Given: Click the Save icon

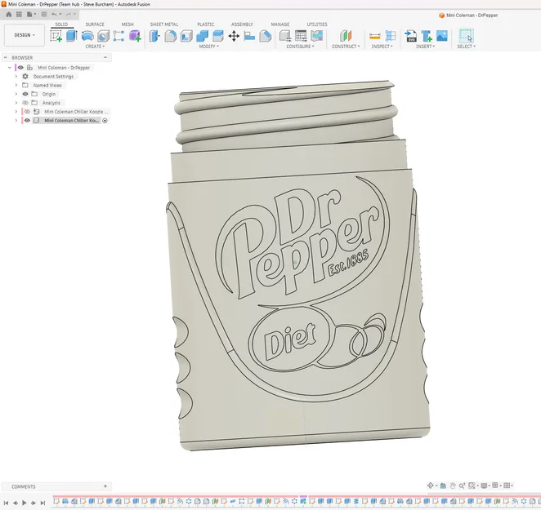Looking at the screenshot, I should 44,15.
